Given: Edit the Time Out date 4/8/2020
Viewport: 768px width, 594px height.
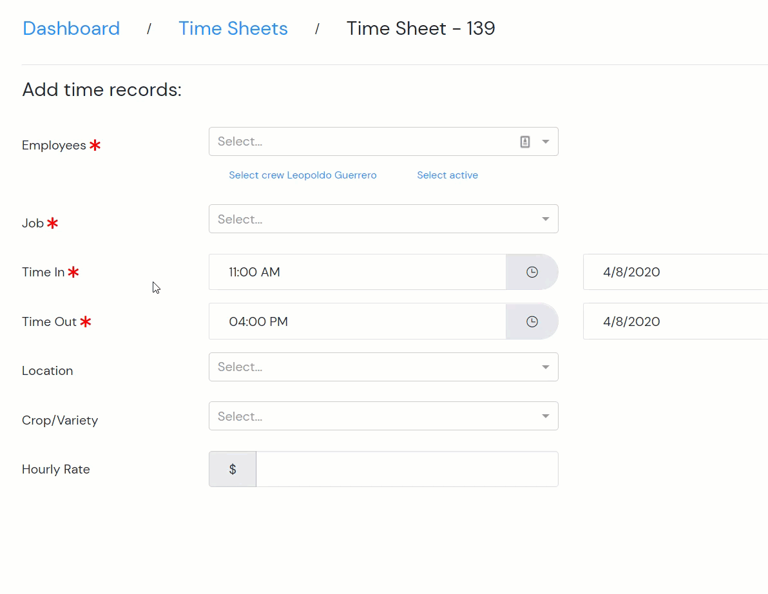Looking at the screenshot, I should pos(675,321).
